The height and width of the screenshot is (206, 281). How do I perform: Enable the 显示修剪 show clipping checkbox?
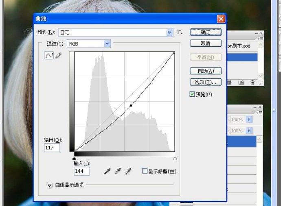pos(145,171)
